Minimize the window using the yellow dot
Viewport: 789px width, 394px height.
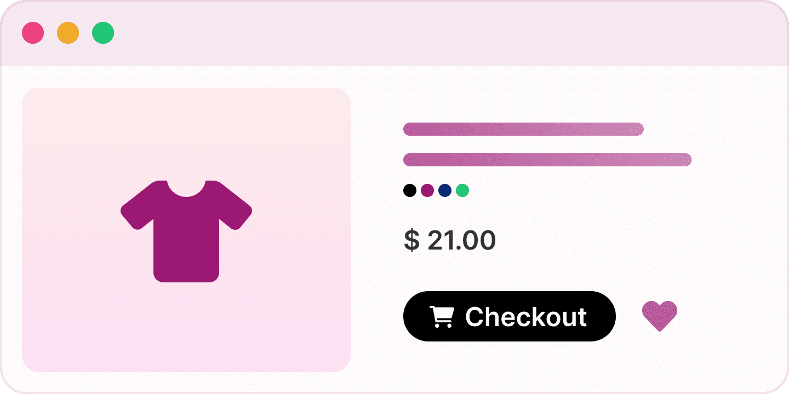pos(68,33)
